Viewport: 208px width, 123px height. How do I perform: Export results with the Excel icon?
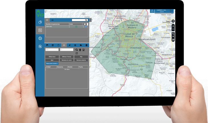pos(84,50)
